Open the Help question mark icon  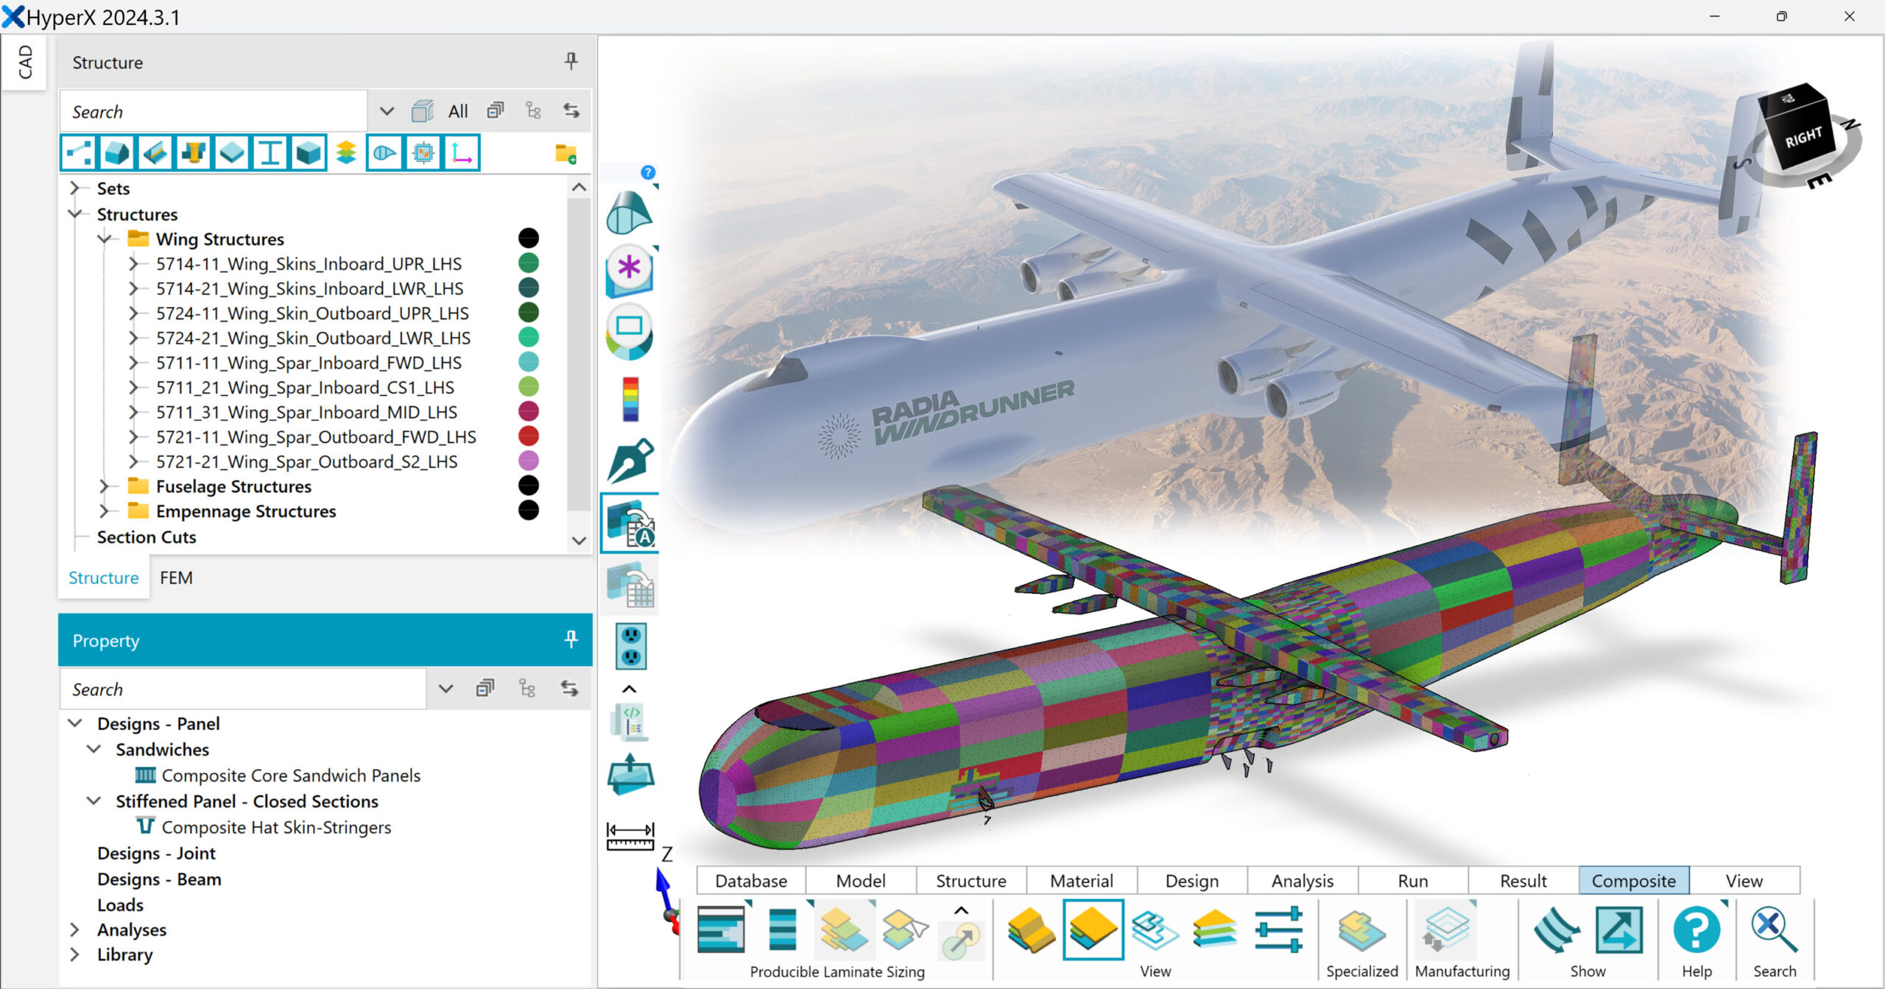(x=1696, y=930)
